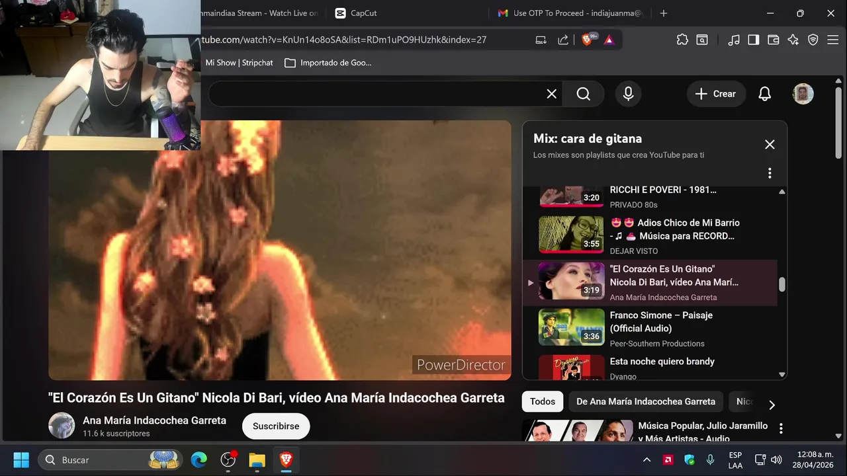Open the YouTube account avatar menu
The width and height of the screenshot is (847, 476).
tap(803, 94)
